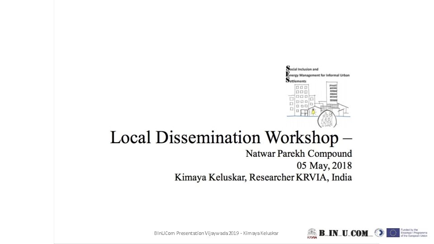Viewport: 434px width, 244px height.
Task: Click 'Kimaya Keluskar, Researcher KRVIA, India' line
Action: [263, 177]
